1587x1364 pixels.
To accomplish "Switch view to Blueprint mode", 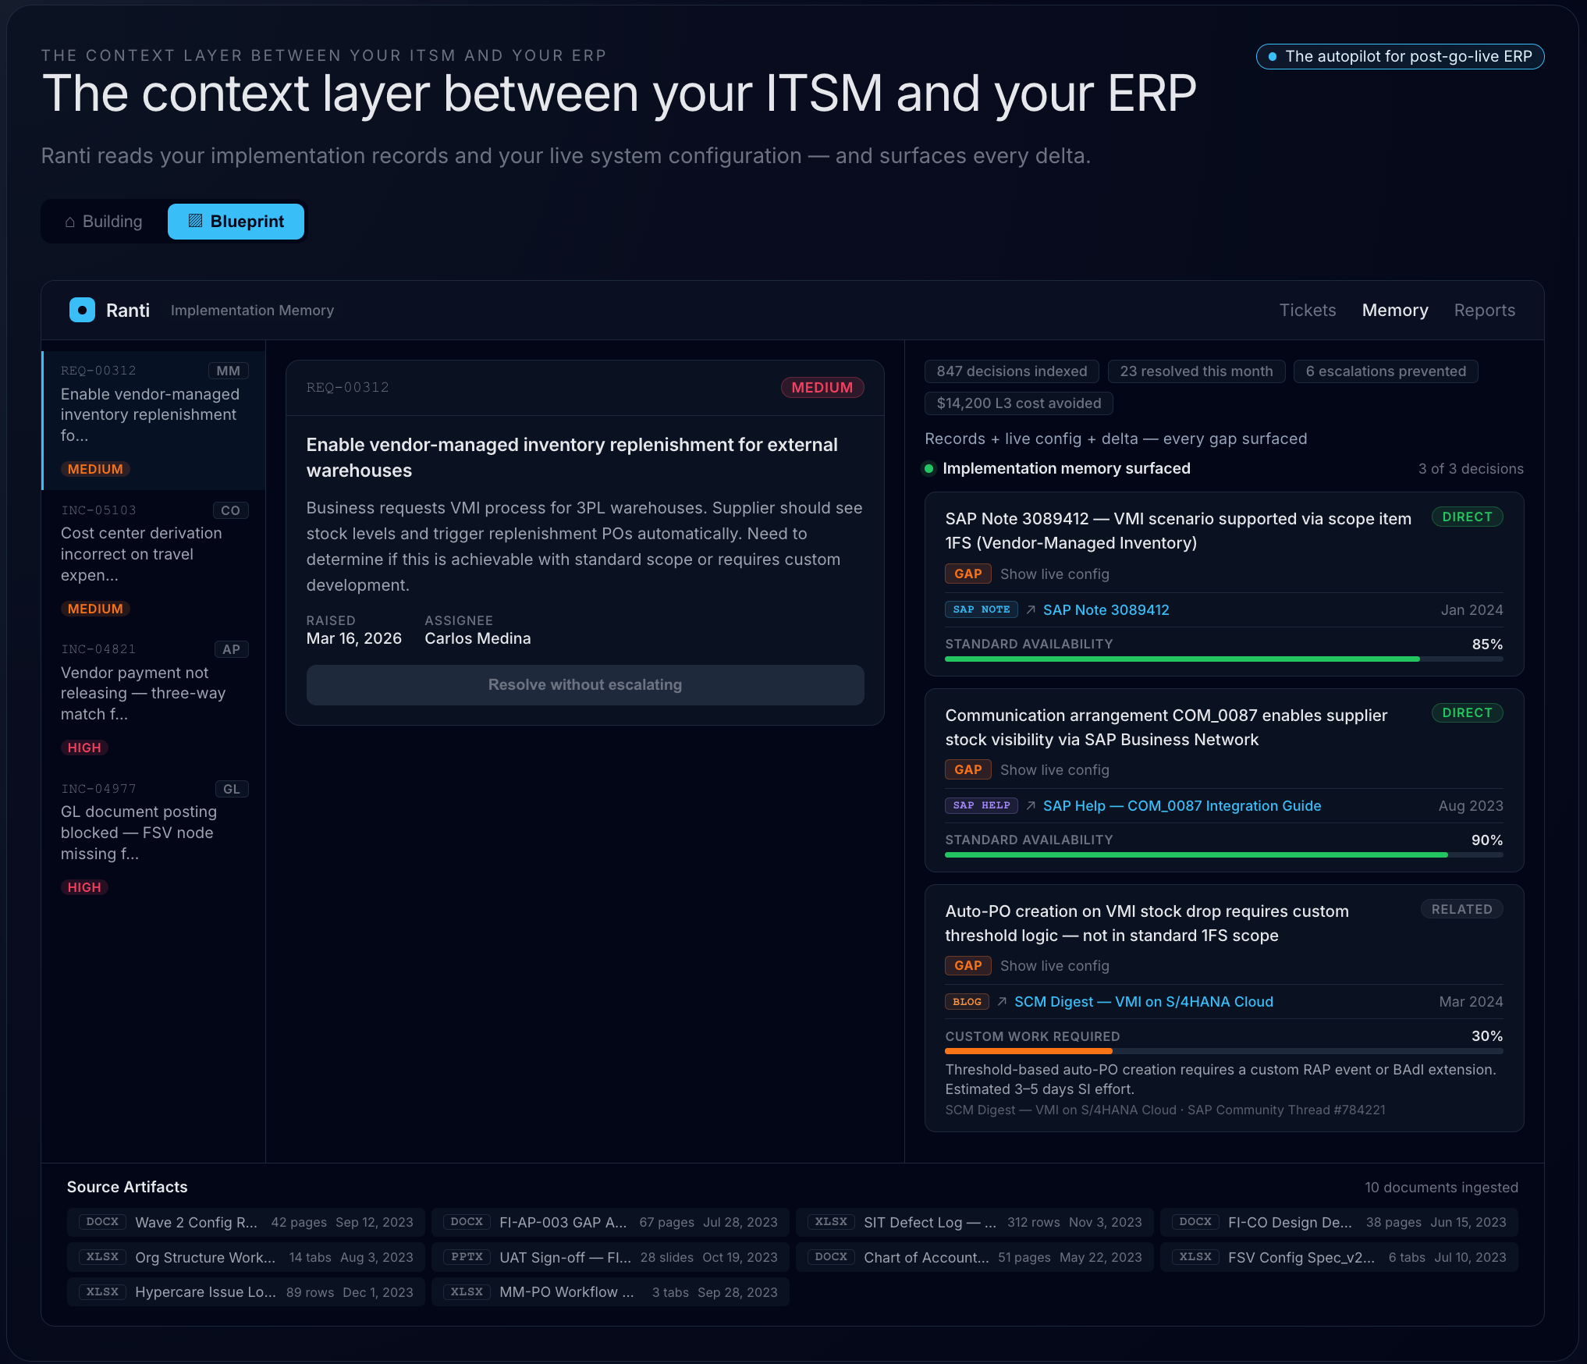I will [236, 222].
